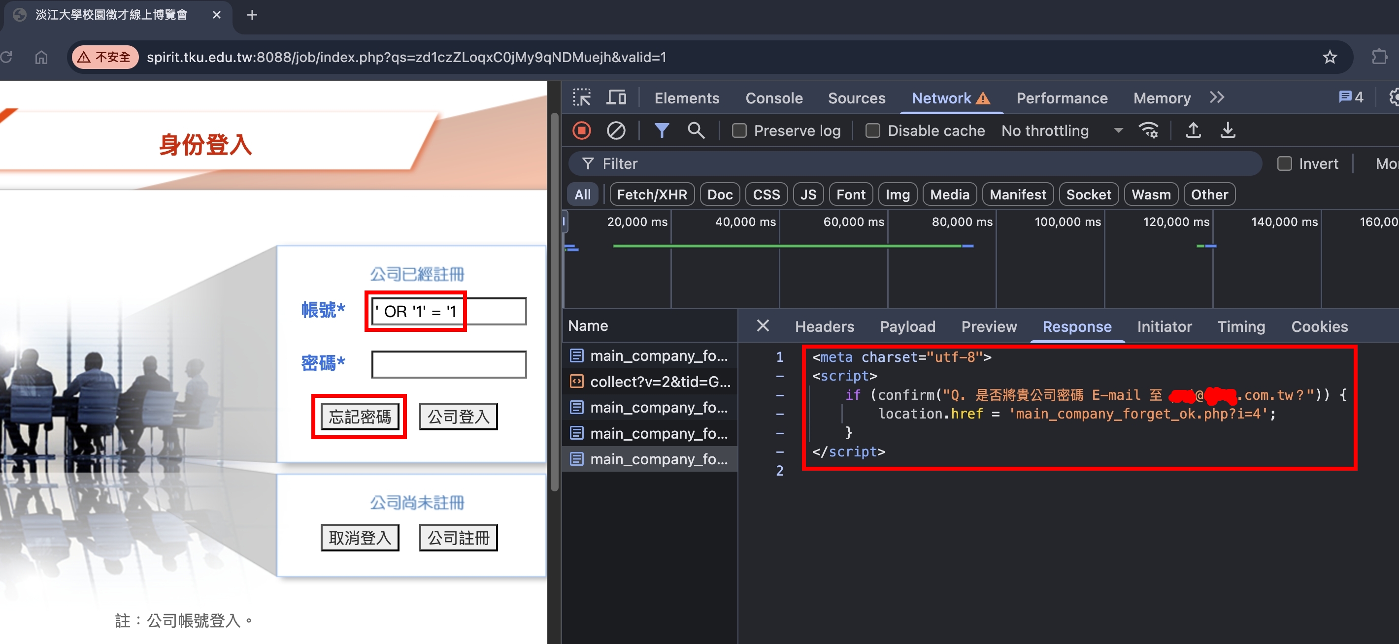Stop recording network log
Viewport: 1399px width, 644px height.
pos(582,130)
